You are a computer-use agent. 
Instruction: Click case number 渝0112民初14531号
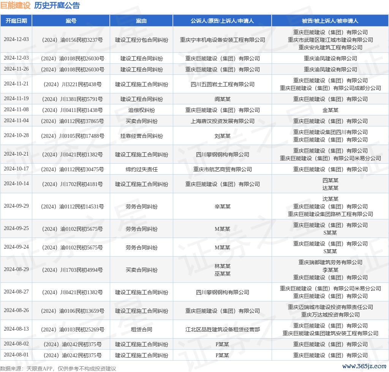tap(73, 206)
